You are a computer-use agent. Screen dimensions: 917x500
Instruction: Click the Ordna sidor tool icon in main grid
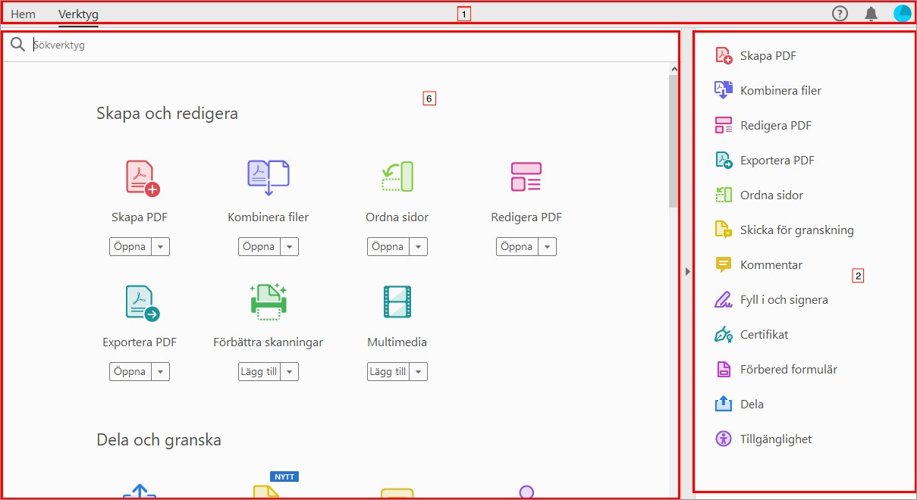[x=397, y=177]
